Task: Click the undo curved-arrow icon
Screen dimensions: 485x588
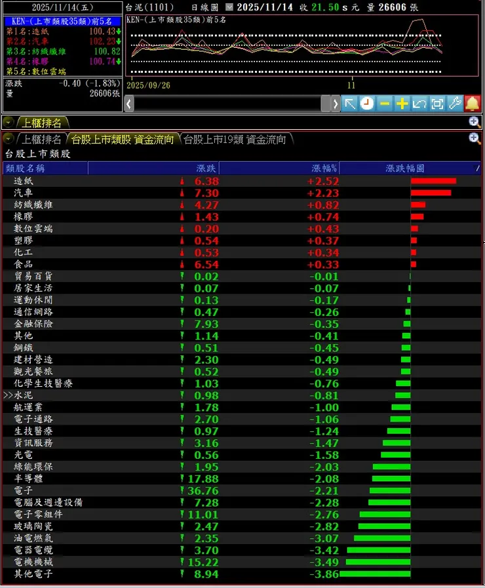Action: tap(419, 104)
